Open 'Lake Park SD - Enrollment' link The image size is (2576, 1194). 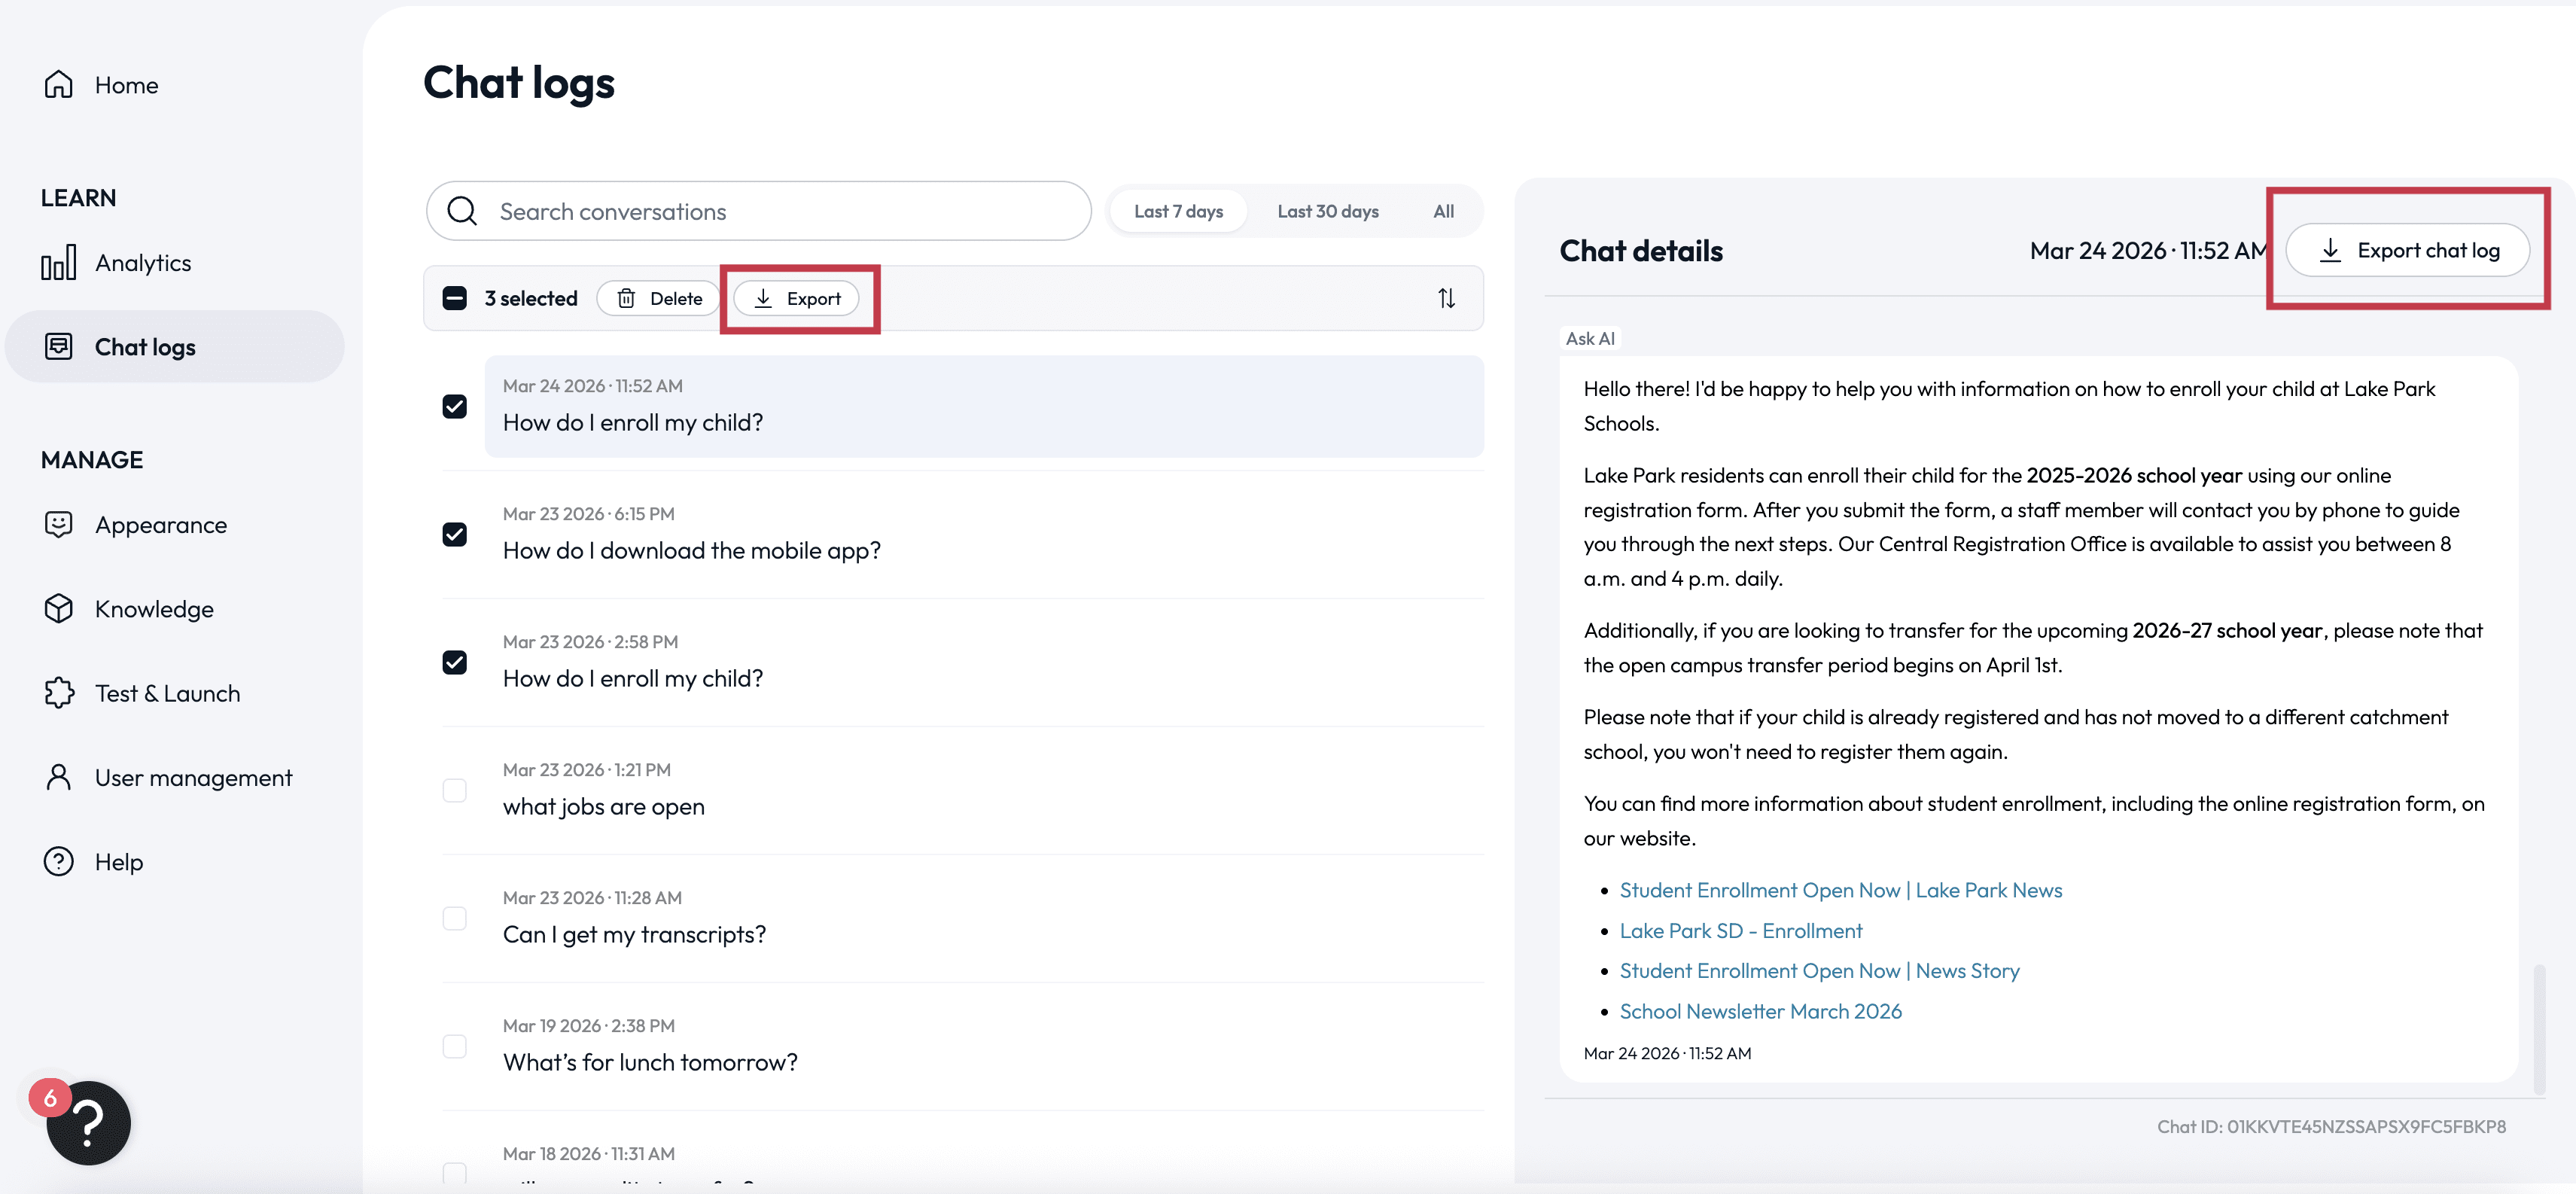coord(1740,930)
